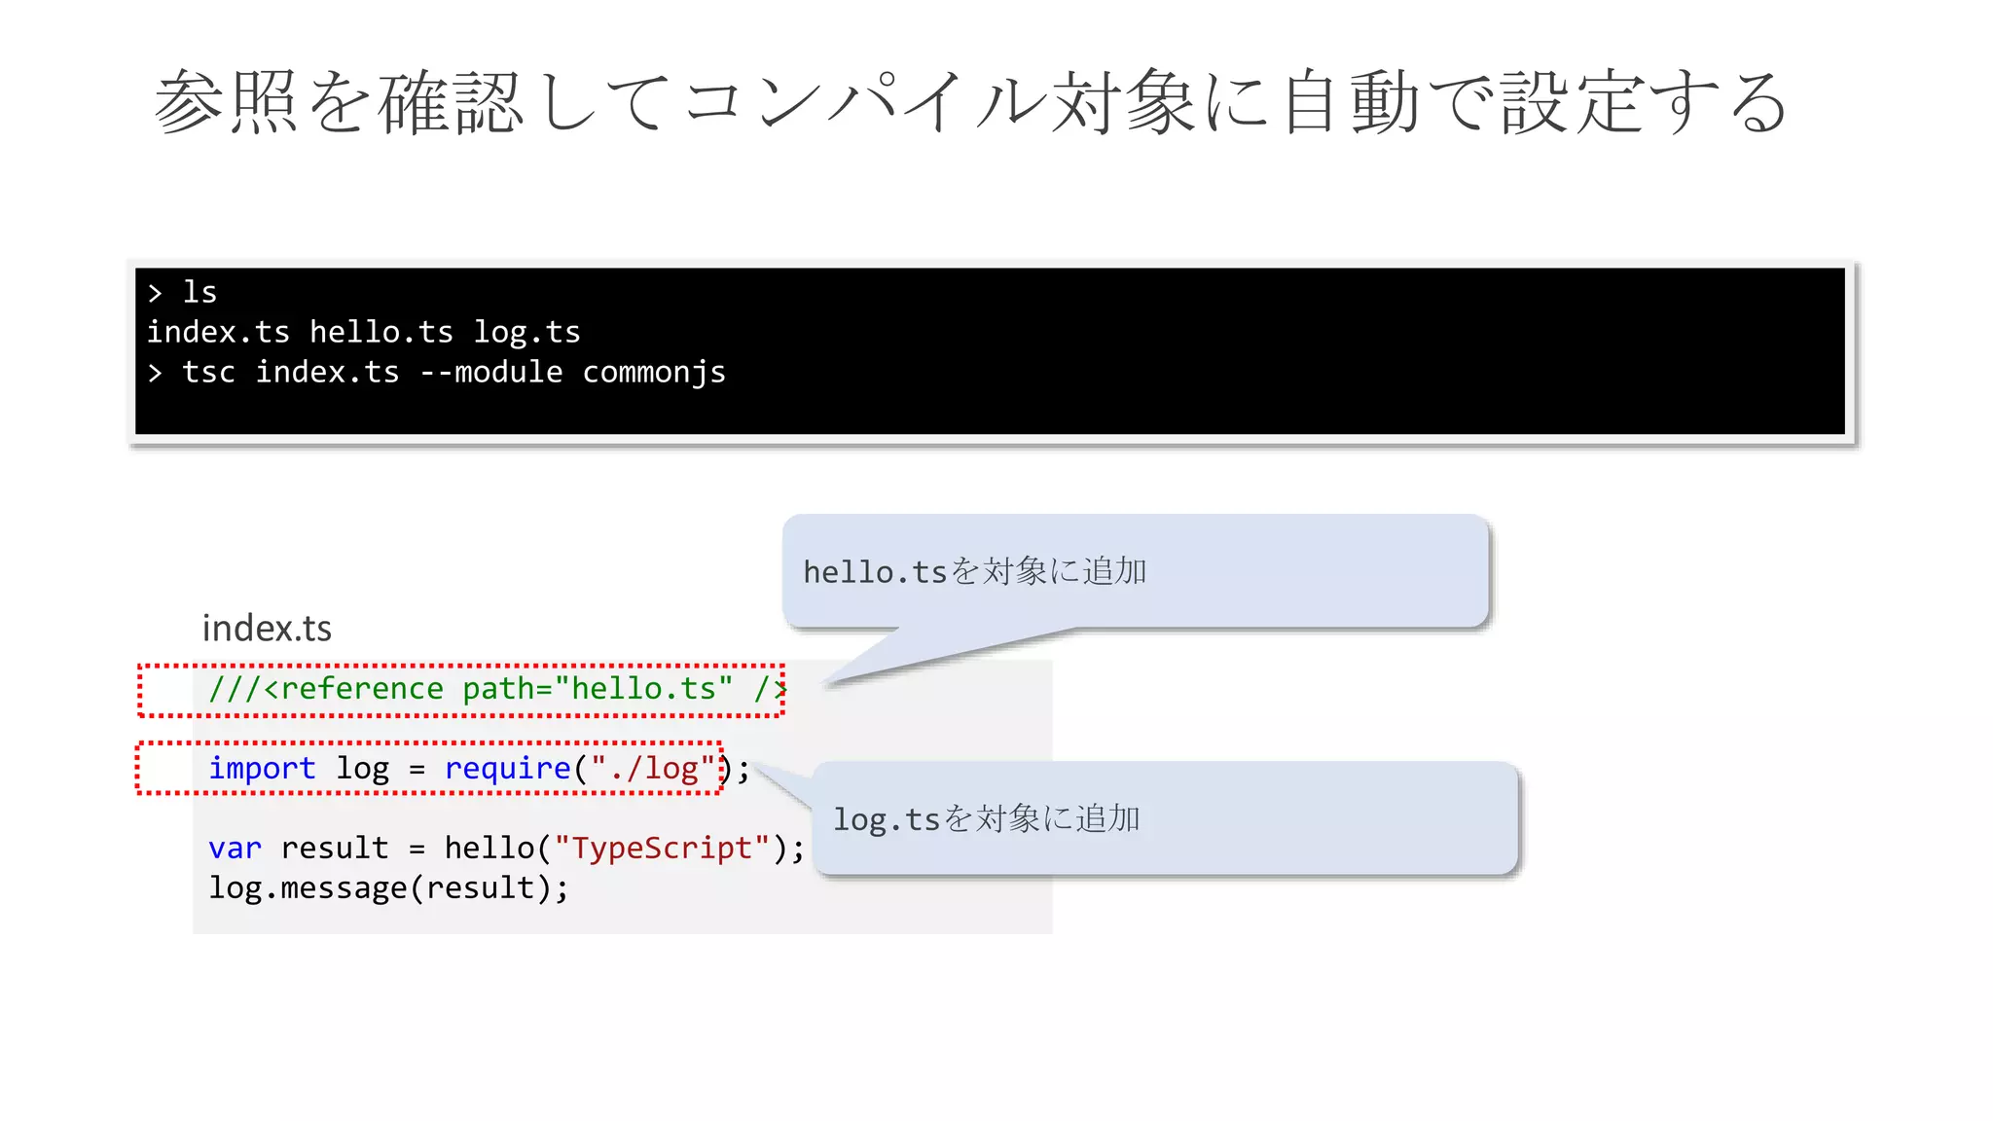Click the 'index.ts' file label above code

click(x=267, y=629)
